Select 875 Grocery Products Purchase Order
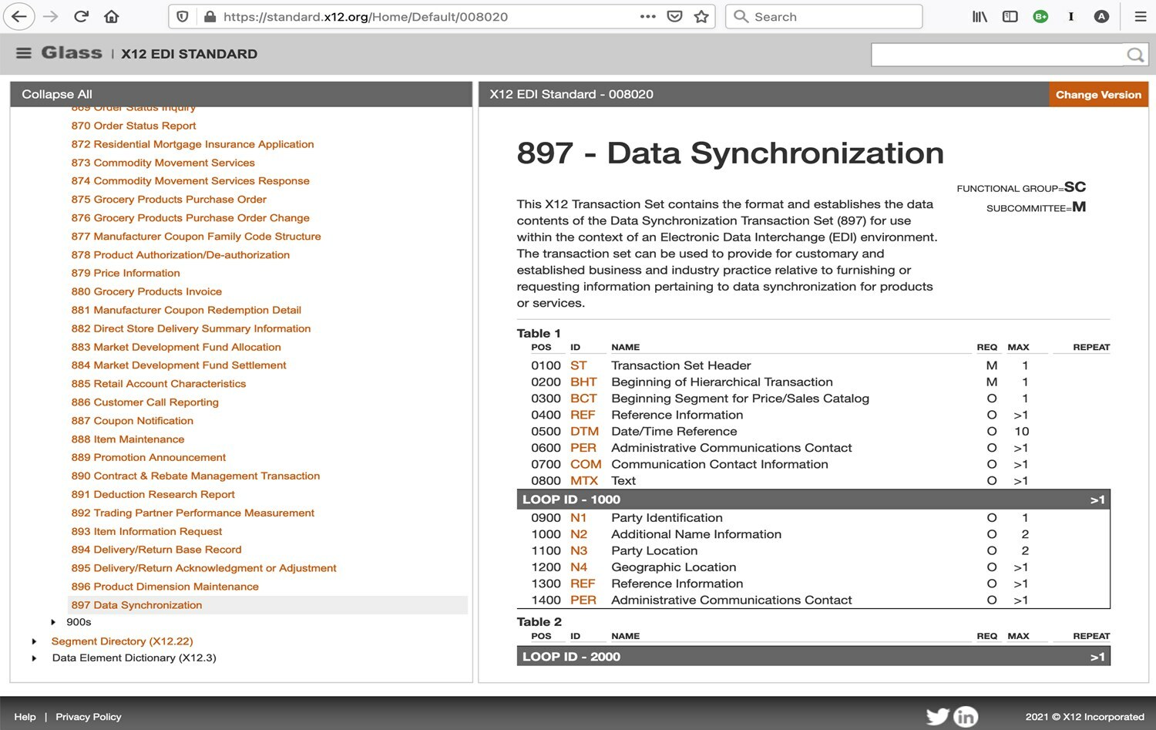The image size is (1156, 730). point(169,200)
